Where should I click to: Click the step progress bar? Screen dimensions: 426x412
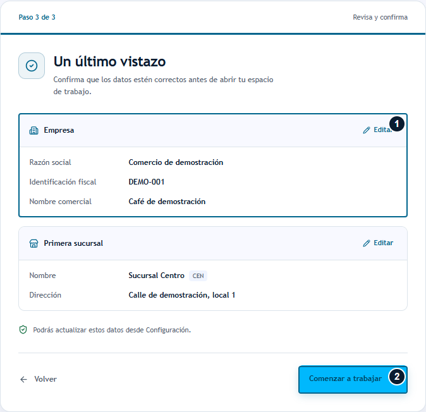[213, 34]
